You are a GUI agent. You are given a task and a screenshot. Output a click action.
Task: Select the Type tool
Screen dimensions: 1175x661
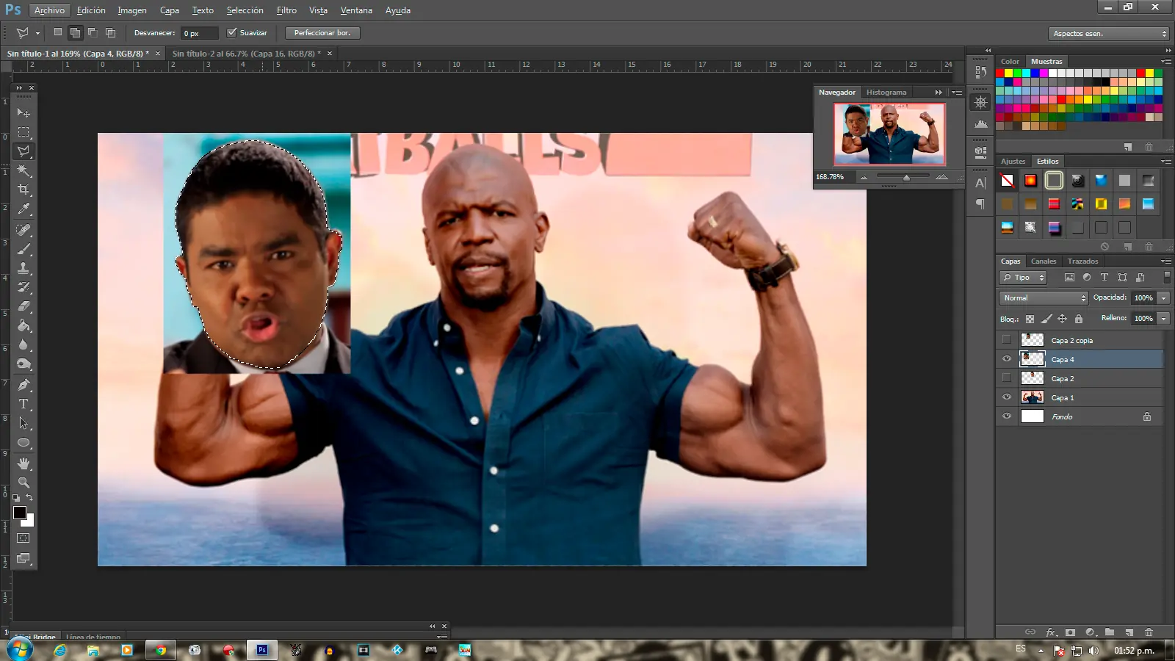tap(23, 404)
